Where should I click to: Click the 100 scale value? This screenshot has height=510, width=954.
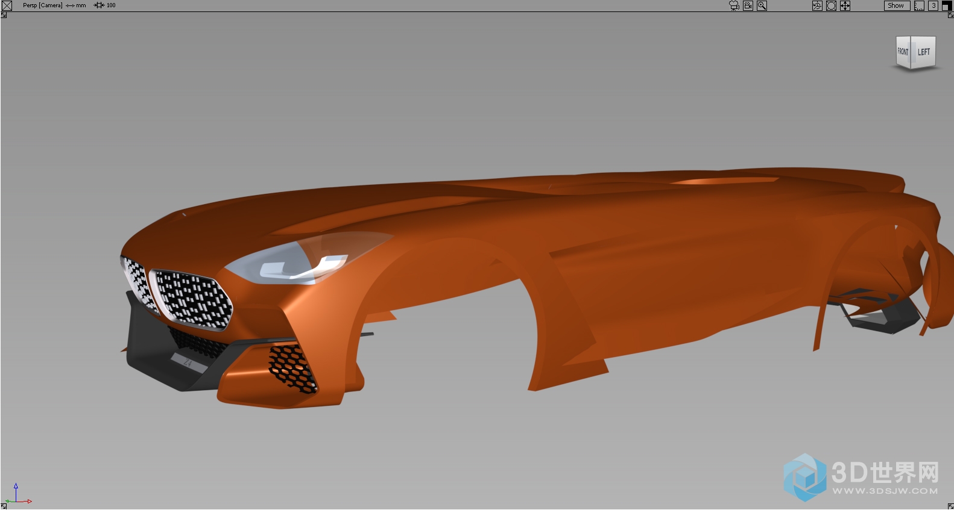pos(111,5)
